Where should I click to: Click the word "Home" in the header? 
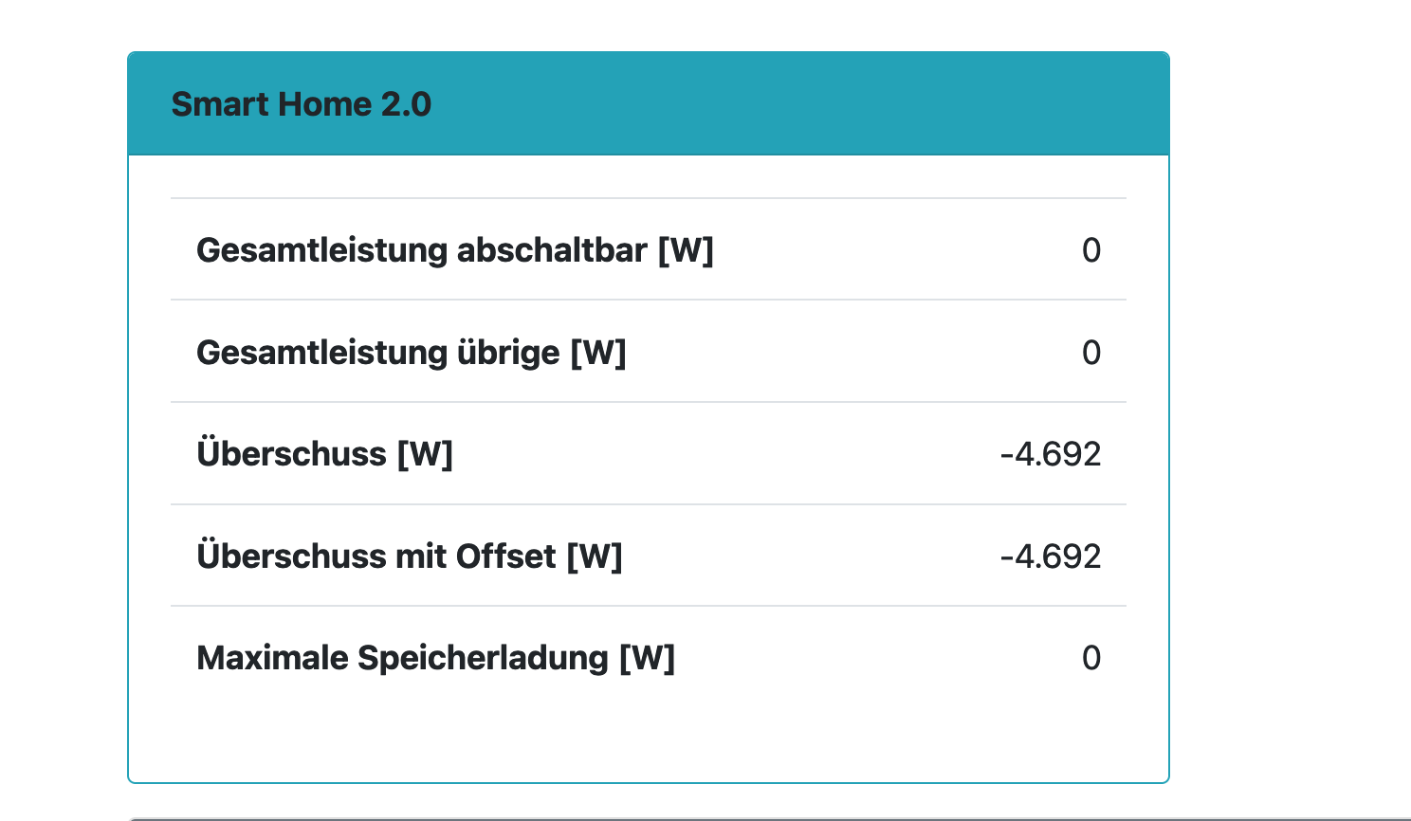coord(323,104)
